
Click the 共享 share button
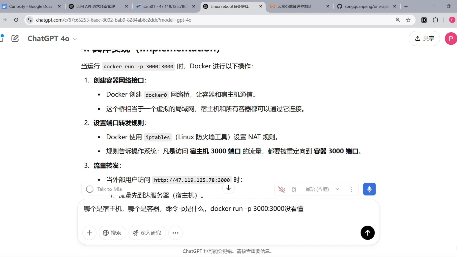pyautogui.click(x=424, y=38)
